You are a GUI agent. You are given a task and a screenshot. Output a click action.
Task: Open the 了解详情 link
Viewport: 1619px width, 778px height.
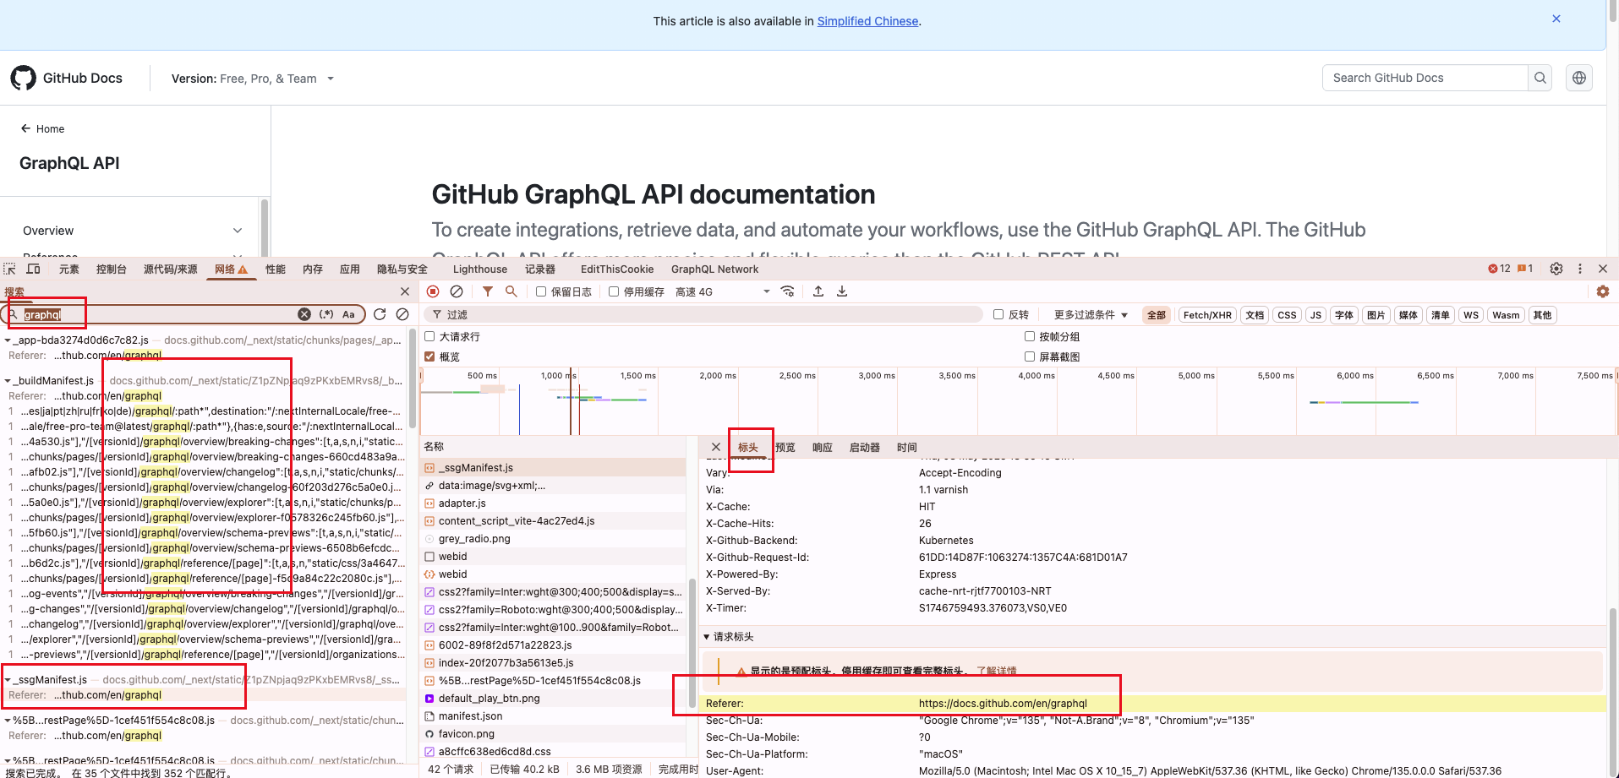(x=997, y=671)
